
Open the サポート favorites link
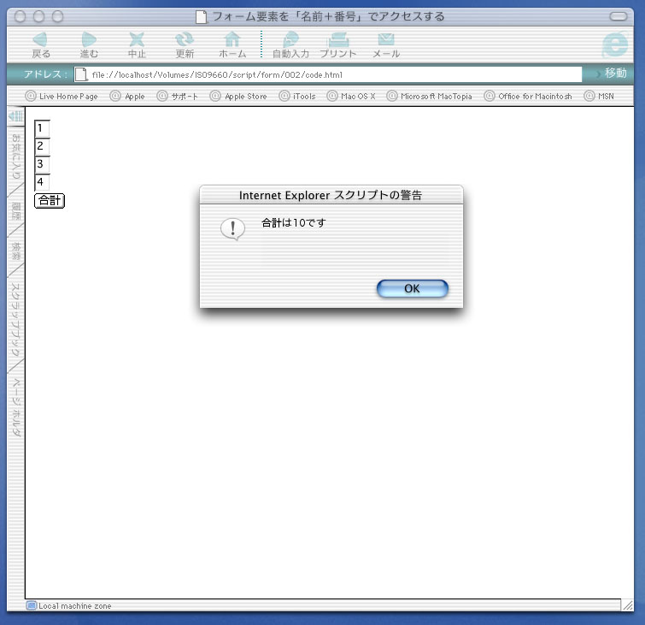pyautogui.click(x=178, y=97)
